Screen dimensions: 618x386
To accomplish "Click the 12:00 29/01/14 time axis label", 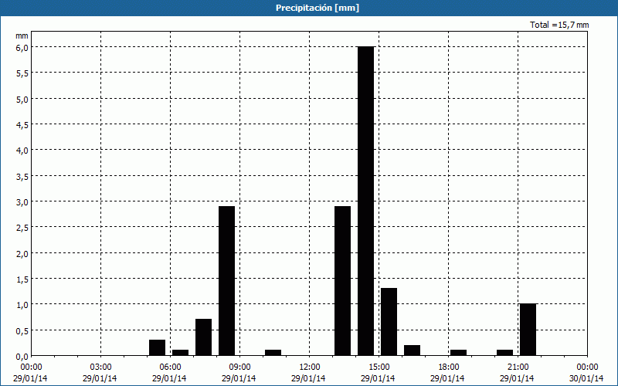I will (x=308, y=373).
